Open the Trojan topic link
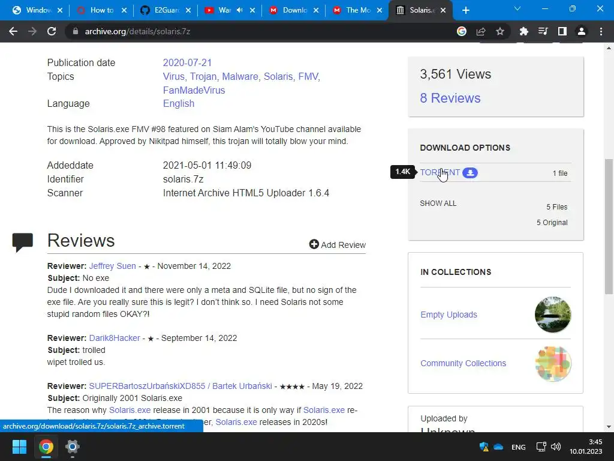 tap(203, 76)
